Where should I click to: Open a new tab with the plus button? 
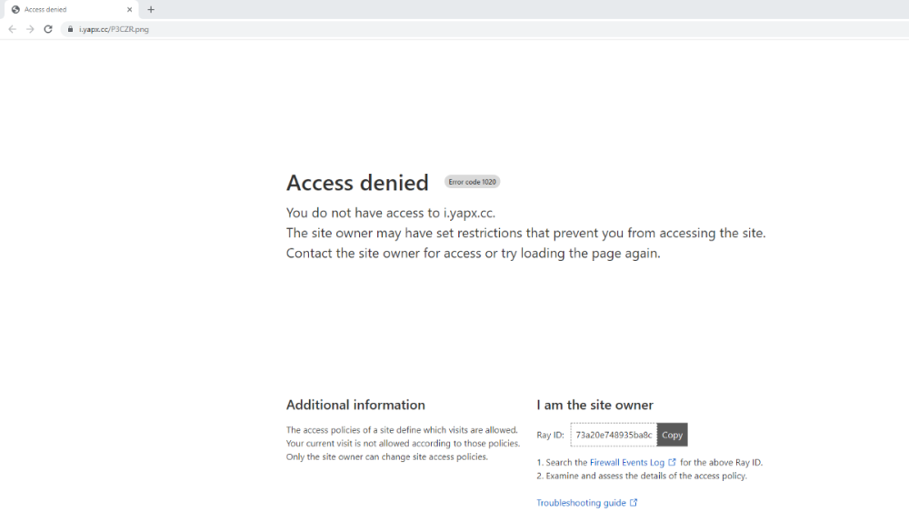point(151,9)
